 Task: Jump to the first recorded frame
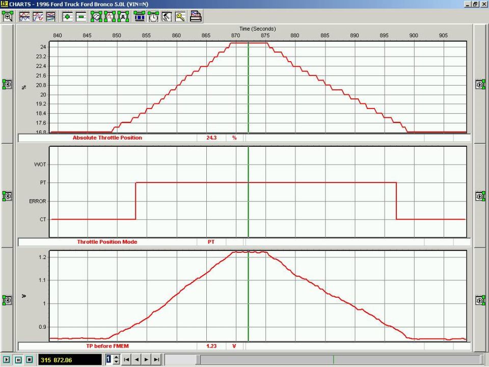coord(126,359)
